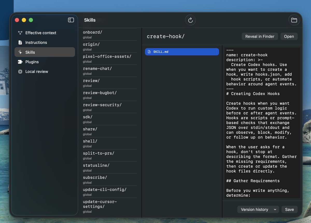The width and height of the screenshot is (311, 223).
Task: Open the subscribe/ skill
Action: [110, 180]
